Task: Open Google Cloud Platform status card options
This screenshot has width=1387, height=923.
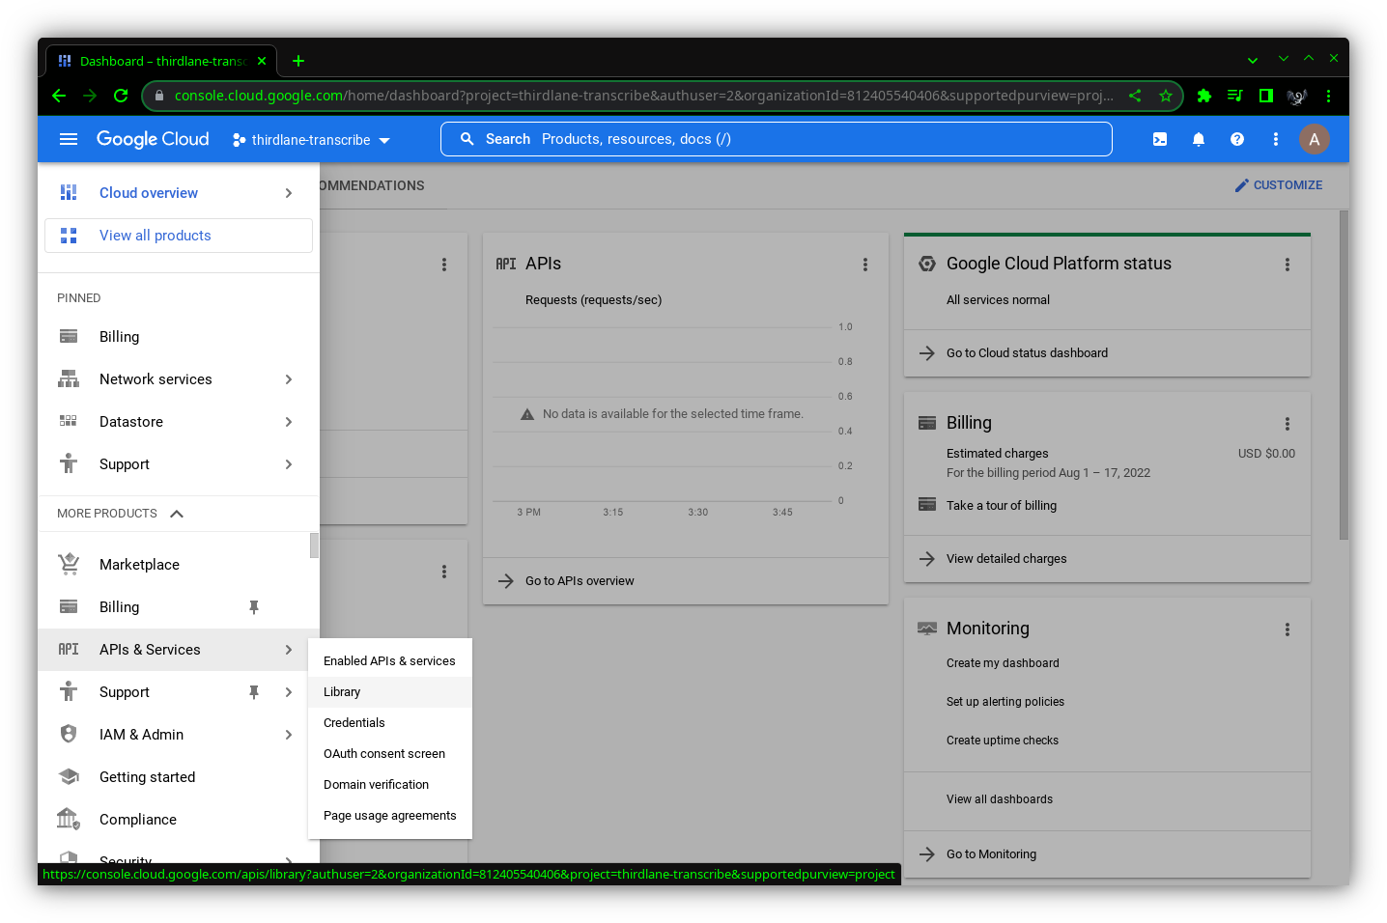Action: tap(1288, 265)
